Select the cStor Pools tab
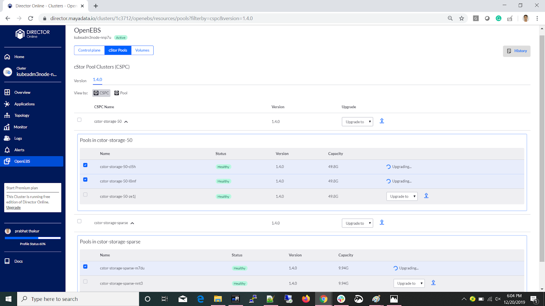This screenshot has width=545, height=306. (x=118, y=50)
